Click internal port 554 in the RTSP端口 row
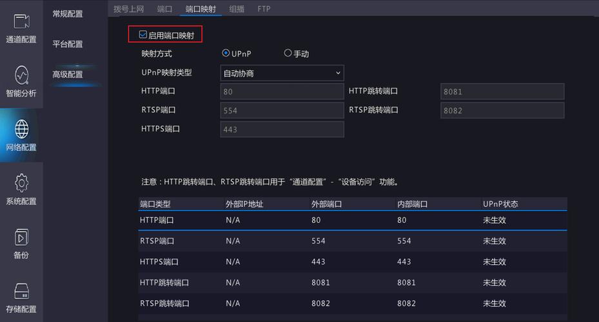Image resolution: width=599 pixels, height=322 pixels. pyautogui.click(x=404, y=241)
